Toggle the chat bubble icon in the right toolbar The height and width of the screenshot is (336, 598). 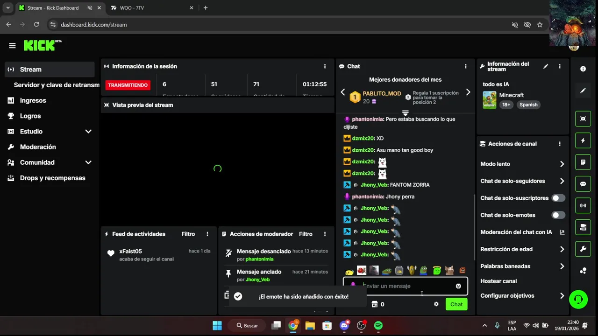[x=583, y=184]
